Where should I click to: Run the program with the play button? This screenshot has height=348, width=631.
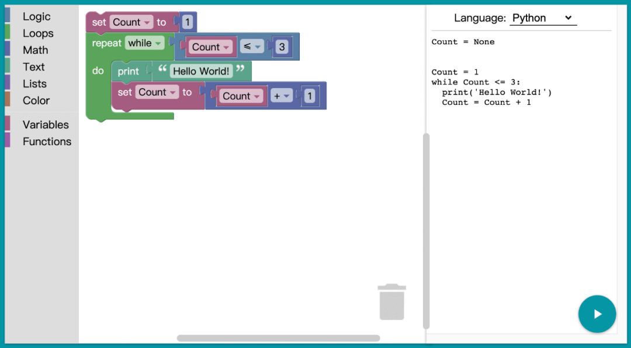click(x=597, y=314)
